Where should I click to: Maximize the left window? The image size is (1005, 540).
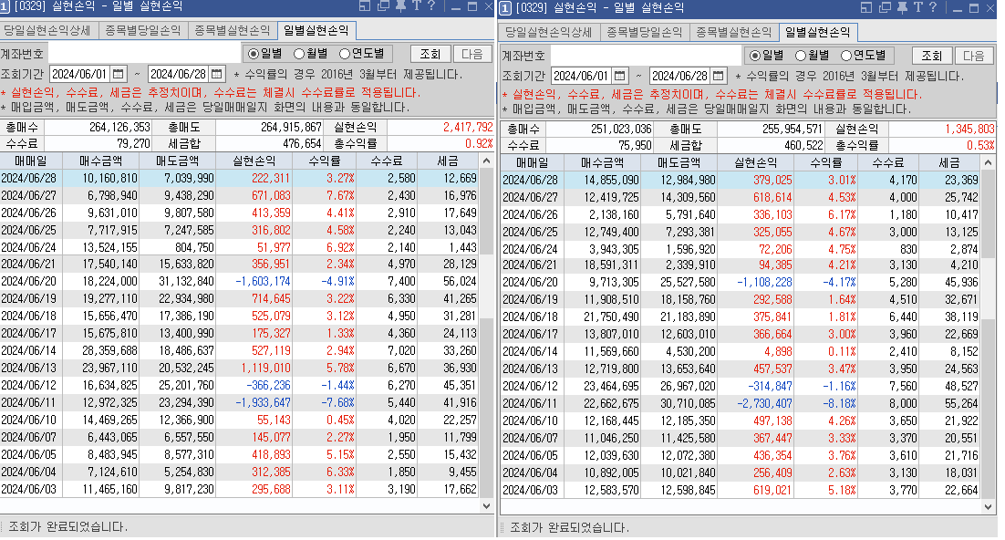(472, 6)
